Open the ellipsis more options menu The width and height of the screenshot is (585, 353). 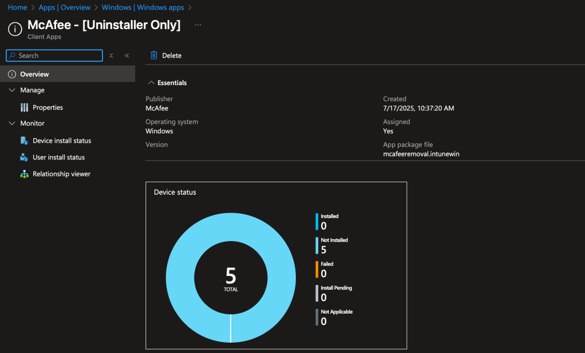[x=198, y=25]
